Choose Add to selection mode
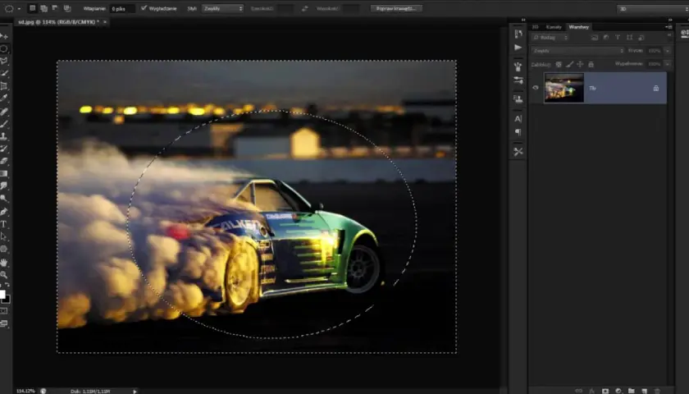 pyautogui.click(x=44, y=8)
